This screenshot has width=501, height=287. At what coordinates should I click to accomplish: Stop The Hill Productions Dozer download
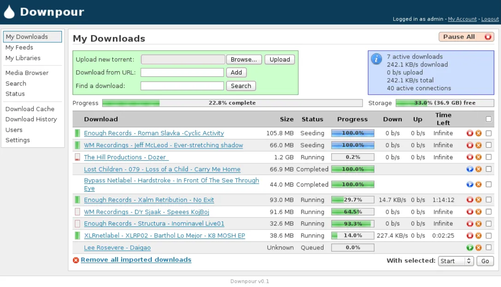(x=470, y=157)
